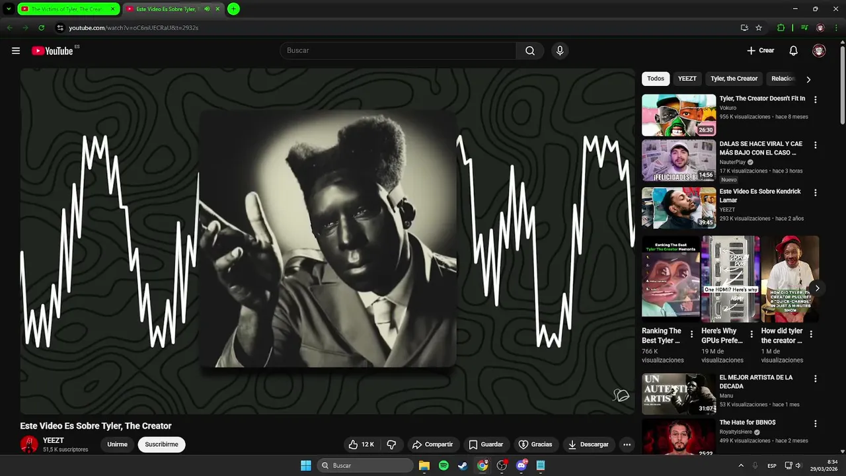
Task: Click the Suscribirme button
Action: click(162, 444)
